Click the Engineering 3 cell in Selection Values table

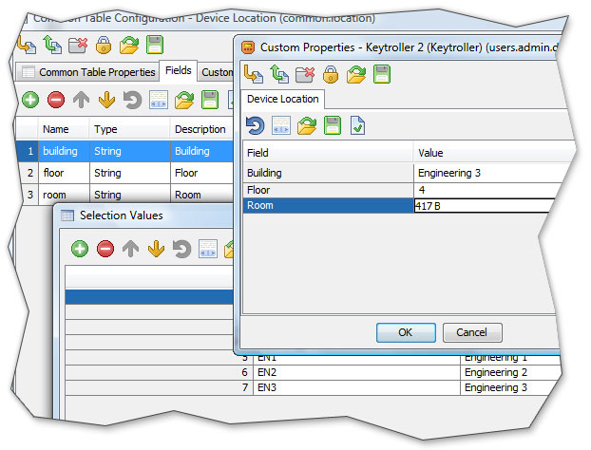507,387
